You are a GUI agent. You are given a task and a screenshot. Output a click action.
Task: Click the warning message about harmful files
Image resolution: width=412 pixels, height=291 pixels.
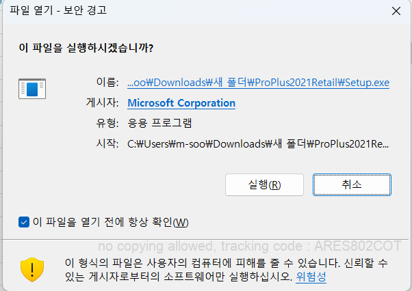[226, 270]
